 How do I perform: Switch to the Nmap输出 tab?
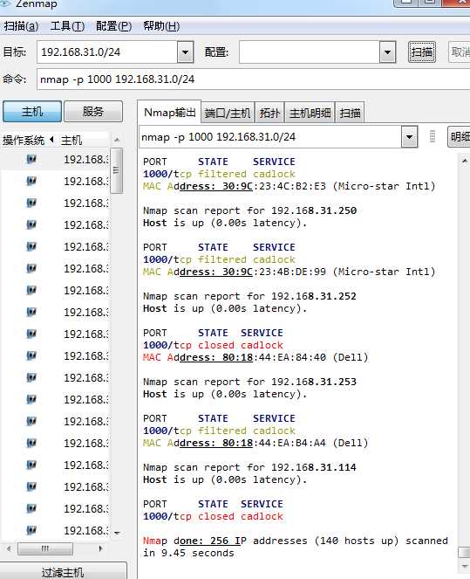pyautogui.click(x=169, y=113)
